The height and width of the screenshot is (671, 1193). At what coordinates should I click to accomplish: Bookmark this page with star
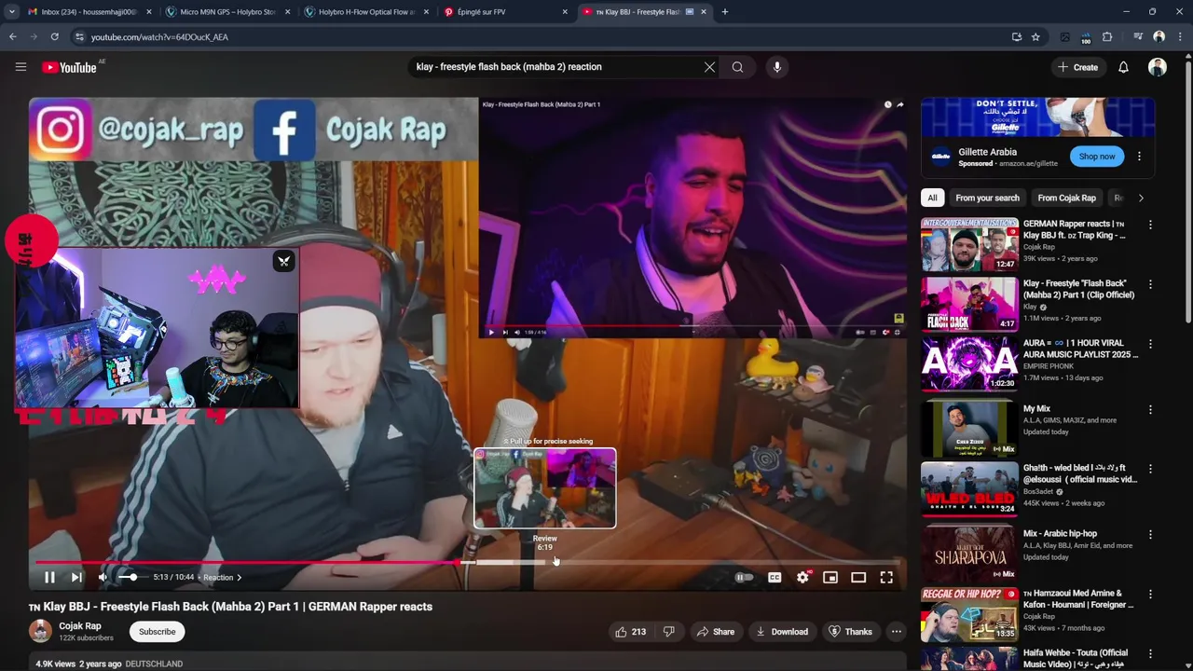[1035, 37]
